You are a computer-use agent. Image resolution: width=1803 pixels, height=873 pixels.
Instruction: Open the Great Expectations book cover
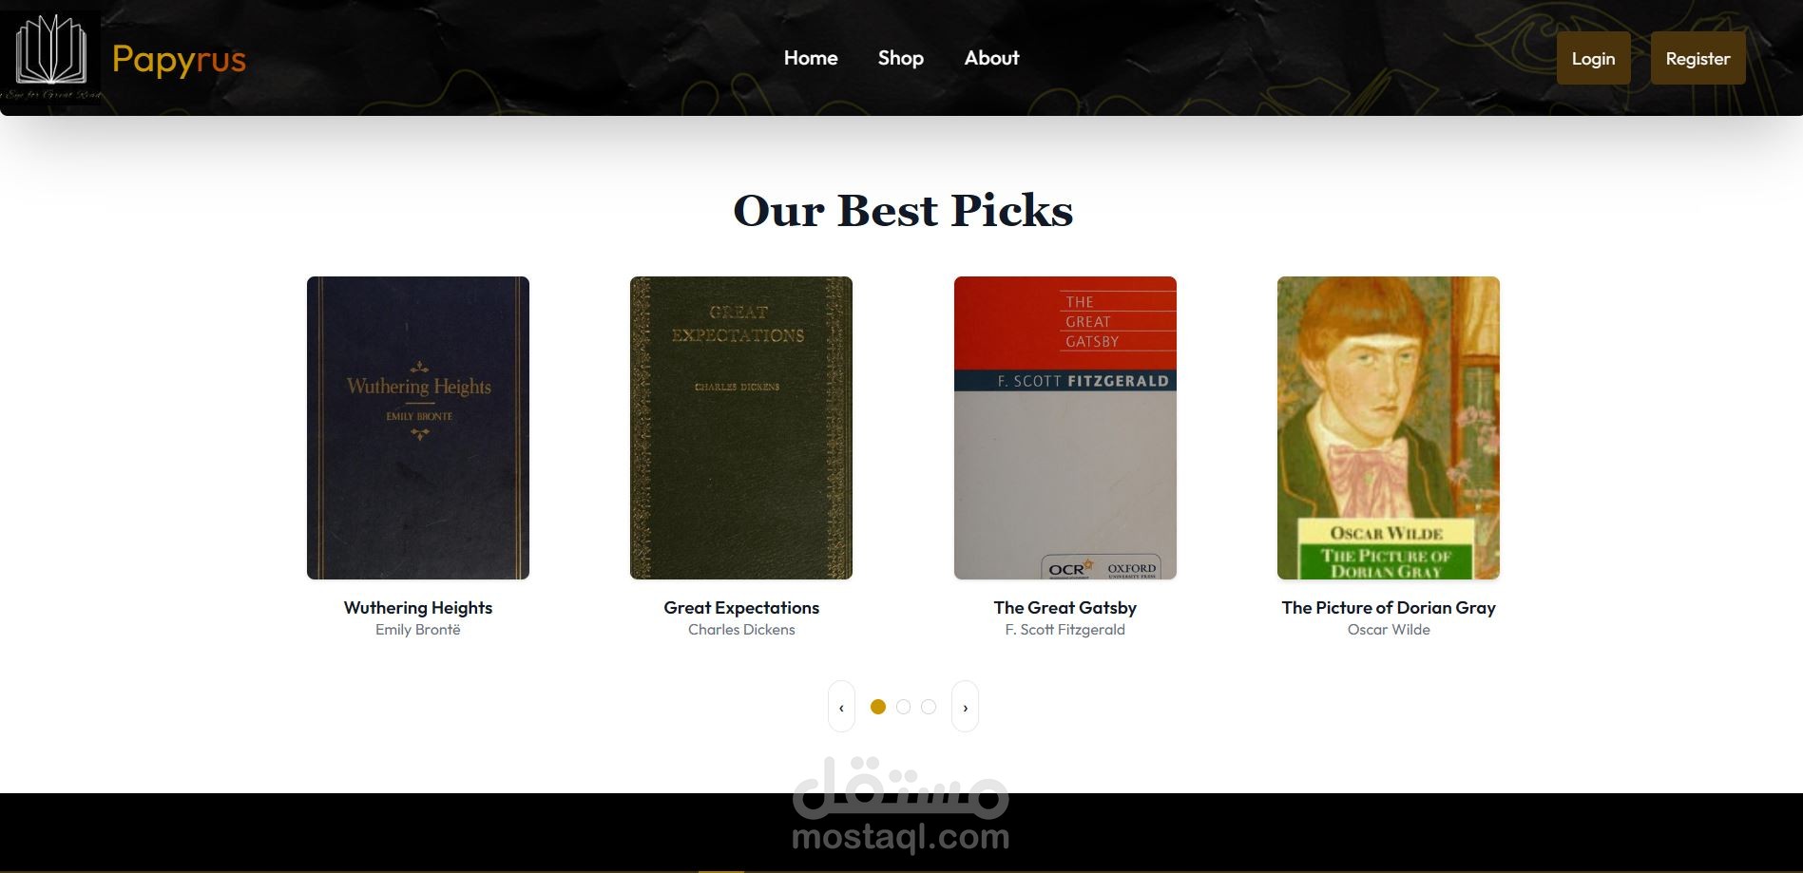[x=741, y=427]
